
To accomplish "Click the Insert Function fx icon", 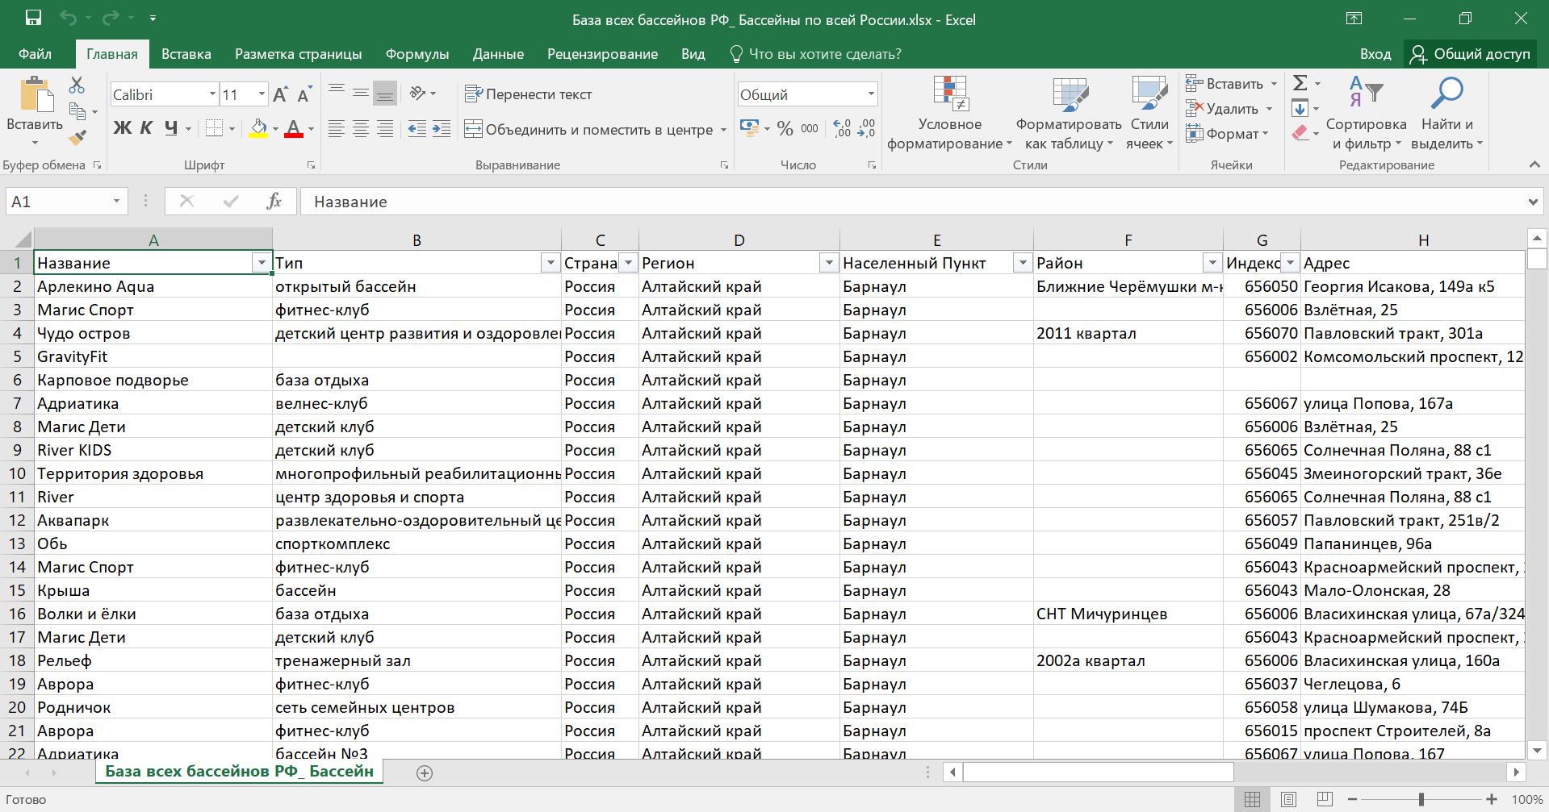I will coord(274,202).
